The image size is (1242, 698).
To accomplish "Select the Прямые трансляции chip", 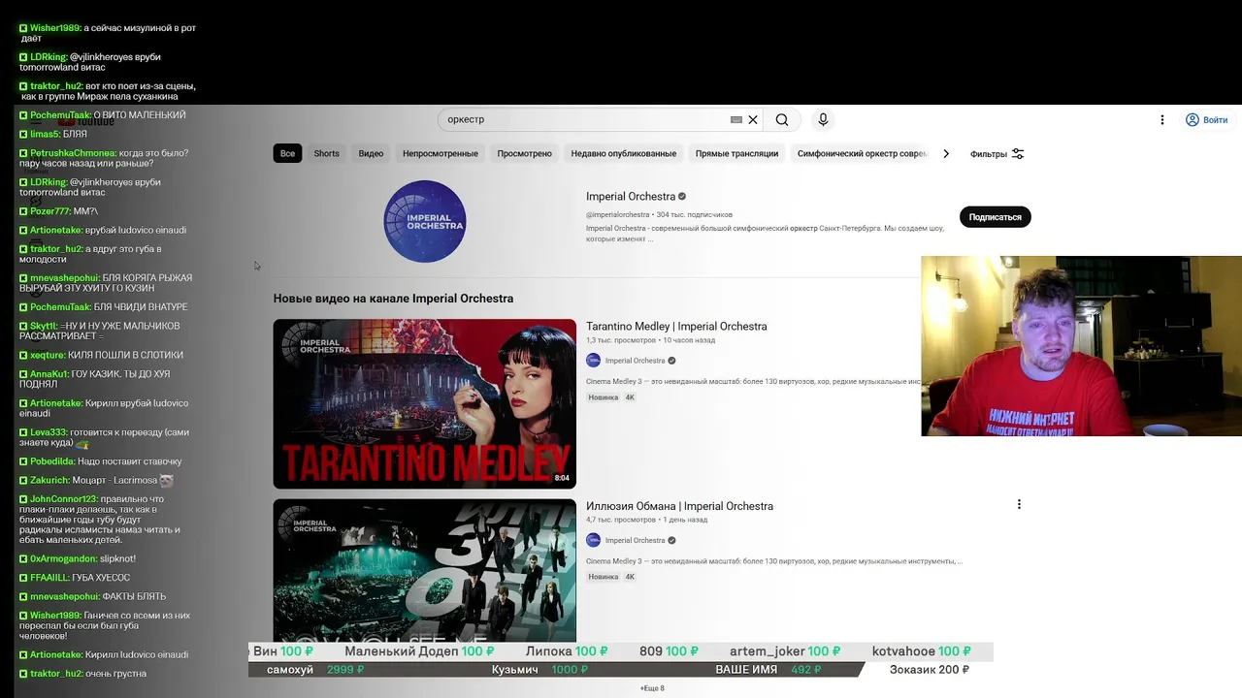I will pyautogui.click(x=736, y=153).
